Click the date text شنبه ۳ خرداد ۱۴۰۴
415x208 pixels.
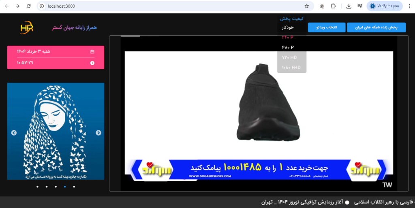click(33, 51)
